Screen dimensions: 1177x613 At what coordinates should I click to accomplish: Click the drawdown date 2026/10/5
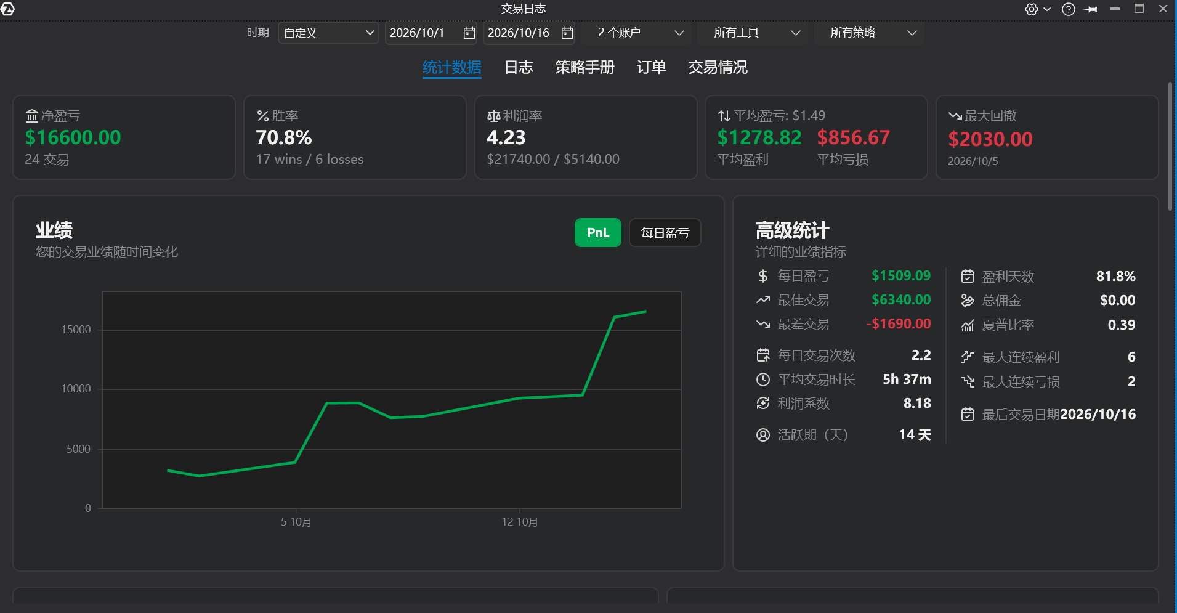click(973, 161)
